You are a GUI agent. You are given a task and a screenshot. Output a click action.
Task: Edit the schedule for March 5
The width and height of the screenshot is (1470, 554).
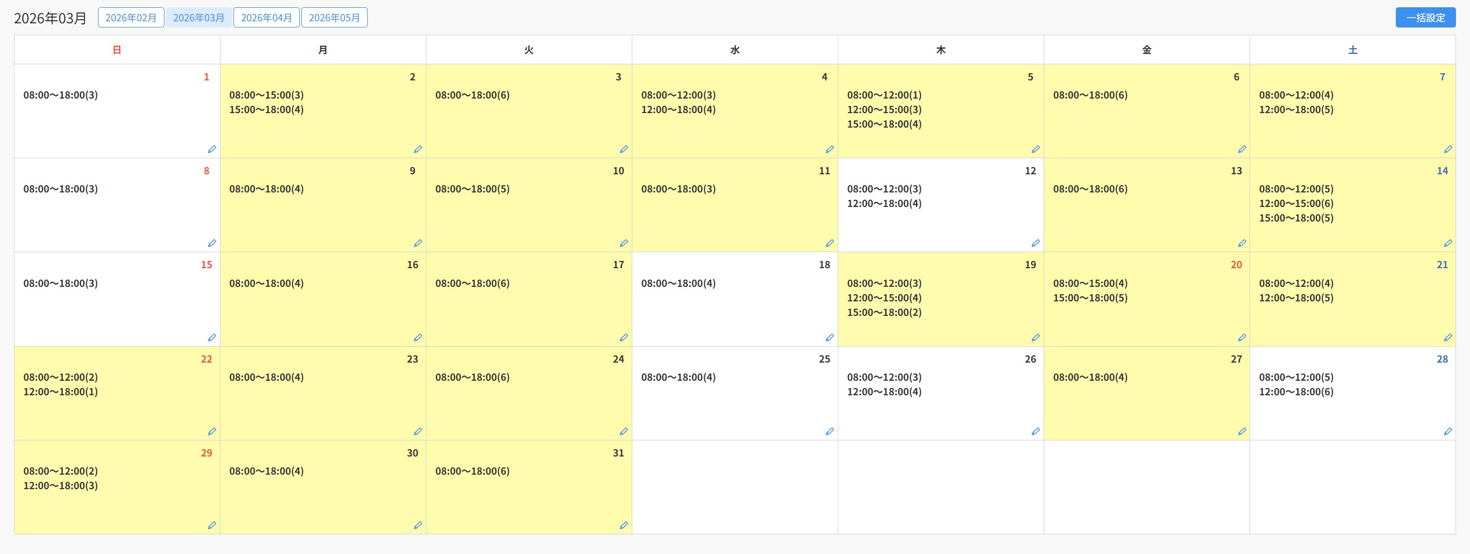[x=1035, y=149]
